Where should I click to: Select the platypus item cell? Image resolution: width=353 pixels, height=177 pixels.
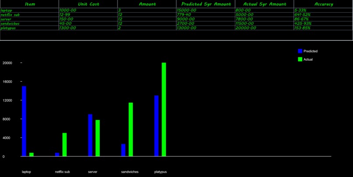click(29, 28)
